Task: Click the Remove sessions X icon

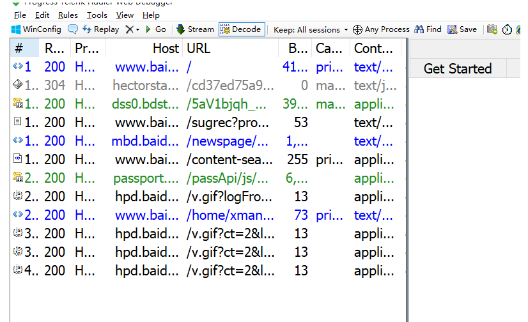Action: pyautogui.click(x=129, y=29)
